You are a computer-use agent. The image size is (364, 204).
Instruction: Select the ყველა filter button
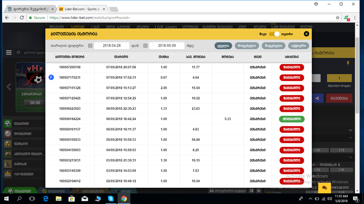coord(223,46)
